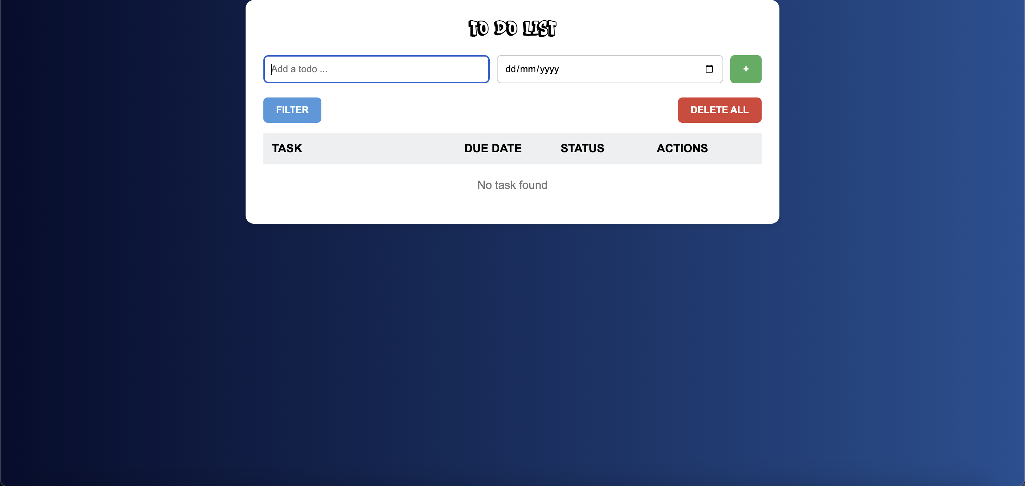Open the calendar date picker icon
The image size is (1025, 486).
[x=709, y=69]
